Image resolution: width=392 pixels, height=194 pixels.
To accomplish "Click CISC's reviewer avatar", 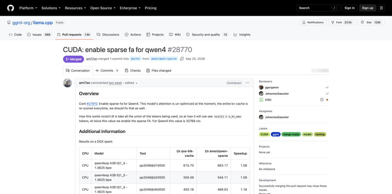I will click(261, 100).
